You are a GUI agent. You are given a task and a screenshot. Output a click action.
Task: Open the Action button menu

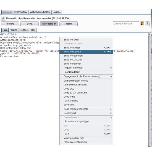coord(69,24)
